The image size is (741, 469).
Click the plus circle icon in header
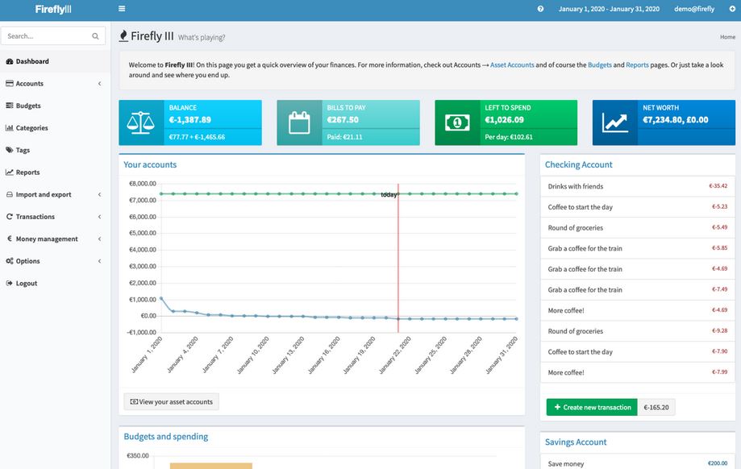pos(732,9)
